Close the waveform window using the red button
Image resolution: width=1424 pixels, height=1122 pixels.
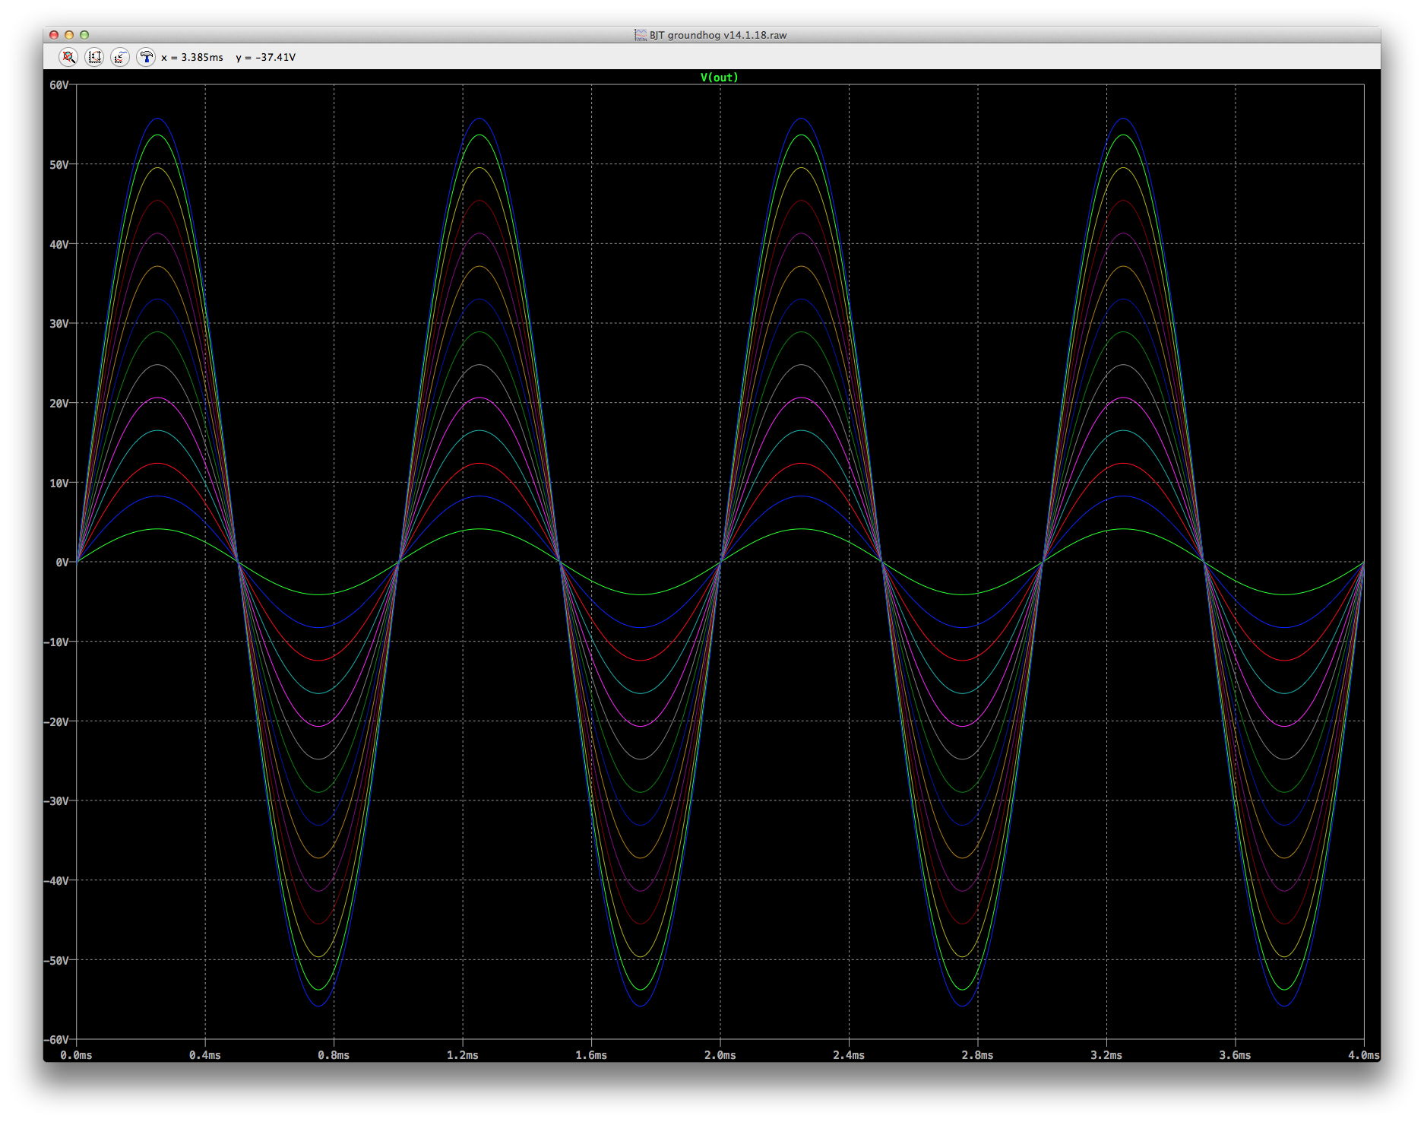pos(54,35)
